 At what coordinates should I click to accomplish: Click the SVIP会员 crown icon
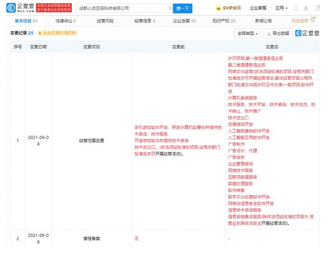tap(216, 8)
